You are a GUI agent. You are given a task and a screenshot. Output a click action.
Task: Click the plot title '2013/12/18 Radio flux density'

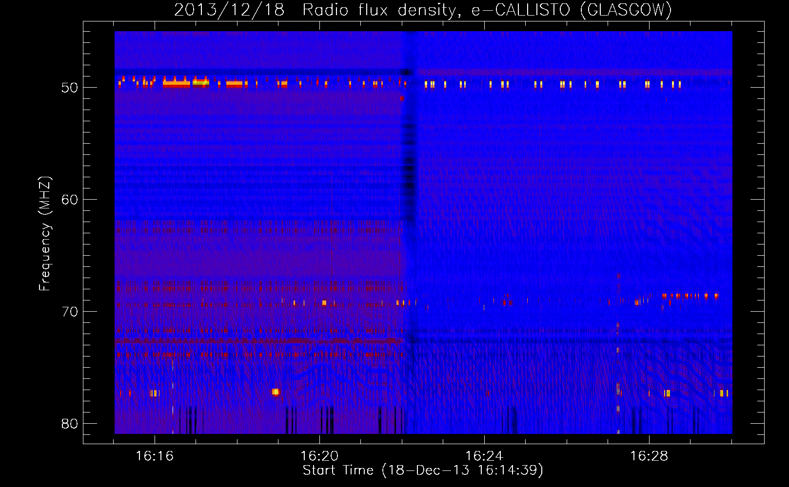[317, 10]
